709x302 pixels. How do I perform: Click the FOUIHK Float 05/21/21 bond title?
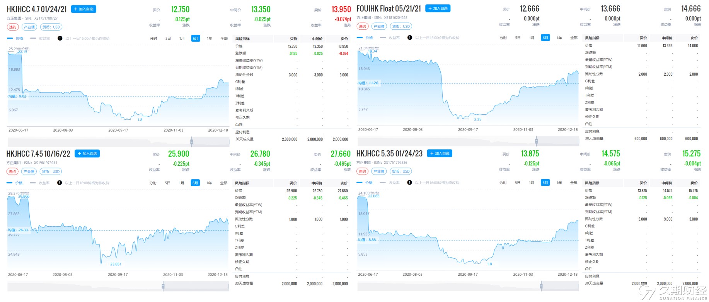(x=389, y=8)
